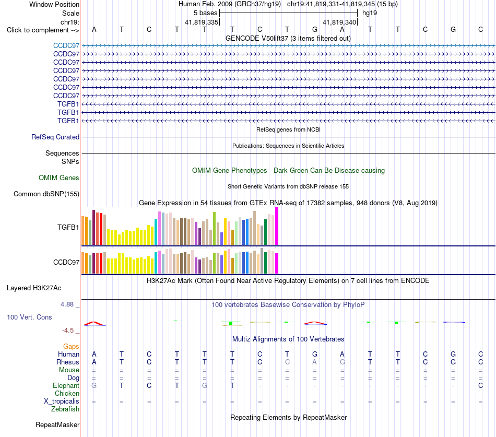
Task: Click the '100 Vert. Cons' track label
Action: click(x=29, y=317)
